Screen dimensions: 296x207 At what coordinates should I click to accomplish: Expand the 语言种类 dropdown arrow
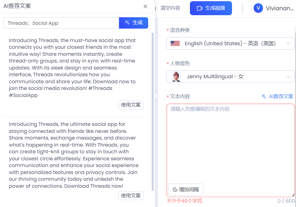288,44
